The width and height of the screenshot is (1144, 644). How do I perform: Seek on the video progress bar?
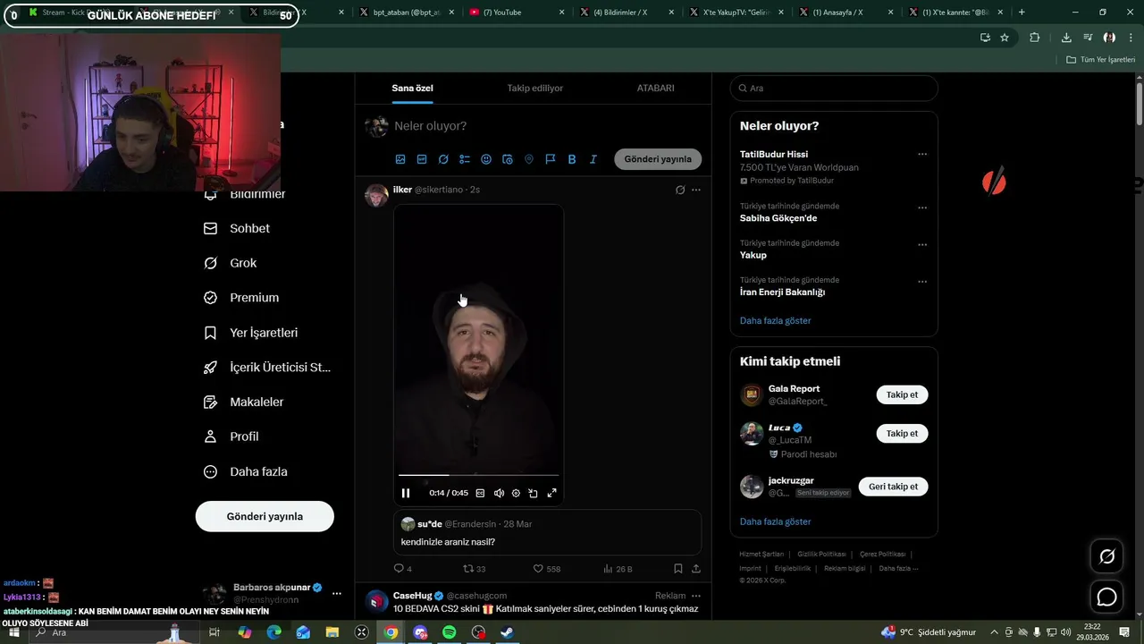point(478,475)
